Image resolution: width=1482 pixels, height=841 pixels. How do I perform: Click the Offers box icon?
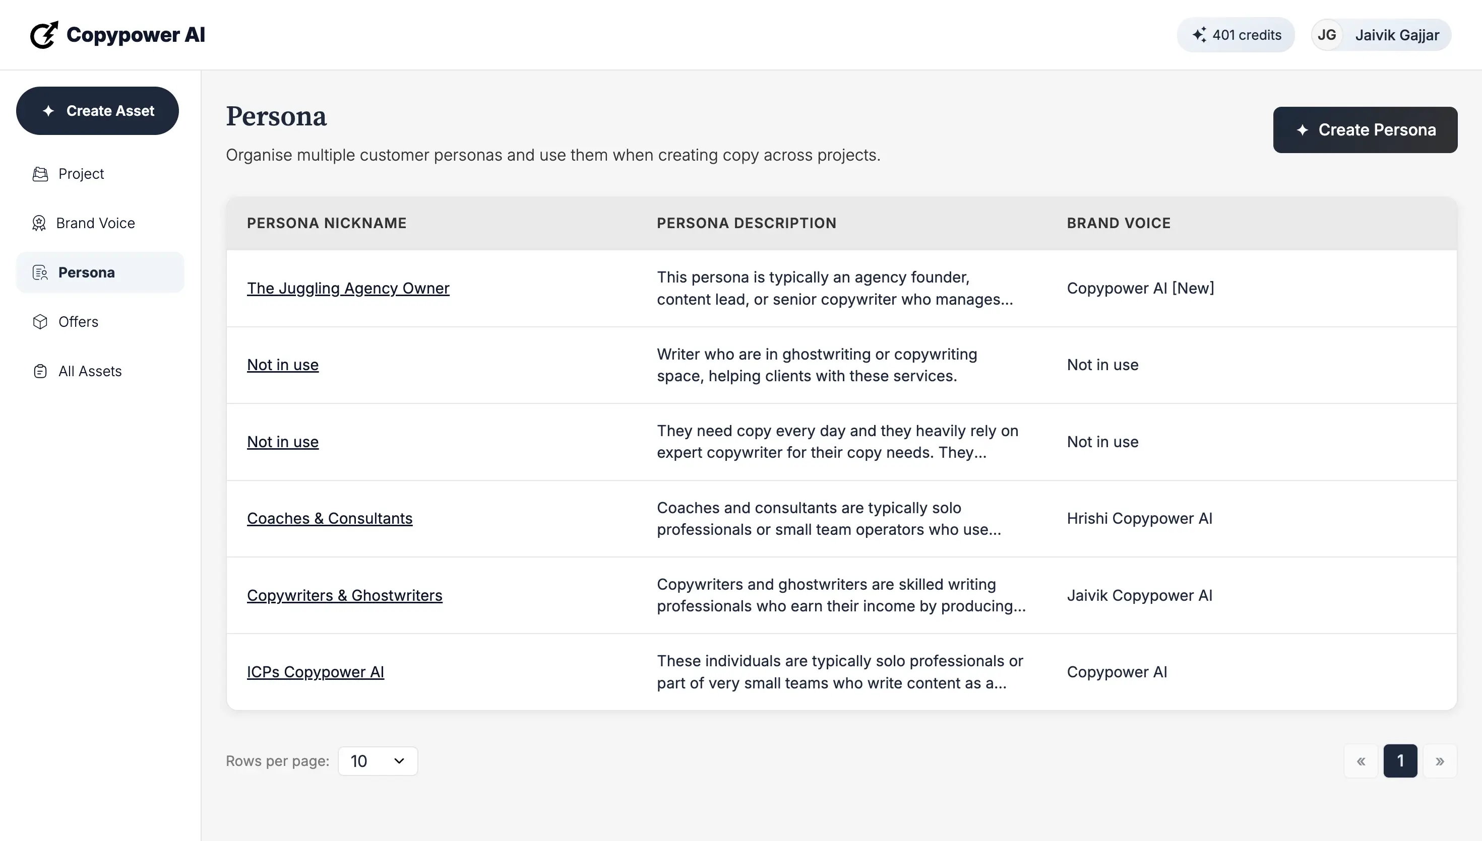click(39, 322)
